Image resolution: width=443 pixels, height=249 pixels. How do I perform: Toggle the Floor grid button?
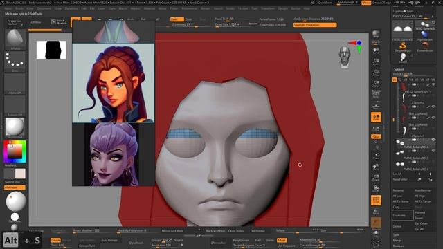376,106
